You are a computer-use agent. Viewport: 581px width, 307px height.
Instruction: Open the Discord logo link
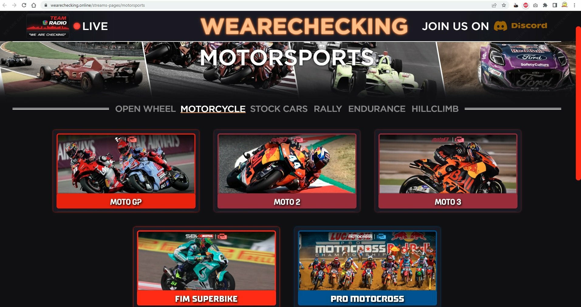click(520, 26)
